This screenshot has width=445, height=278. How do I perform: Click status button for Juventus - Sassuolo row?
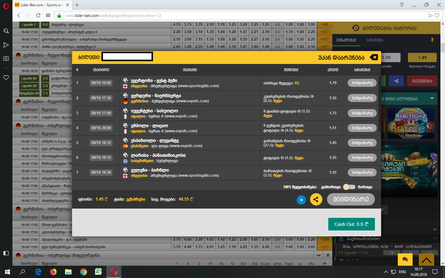click(x=362, y=113)
